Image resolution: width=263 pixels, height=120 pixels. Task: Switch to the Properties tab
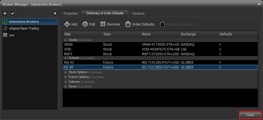point(71,13)
